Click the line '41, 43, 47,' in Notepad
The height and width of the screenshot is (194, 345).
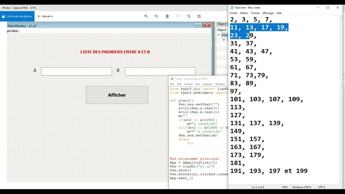point(251,51)
